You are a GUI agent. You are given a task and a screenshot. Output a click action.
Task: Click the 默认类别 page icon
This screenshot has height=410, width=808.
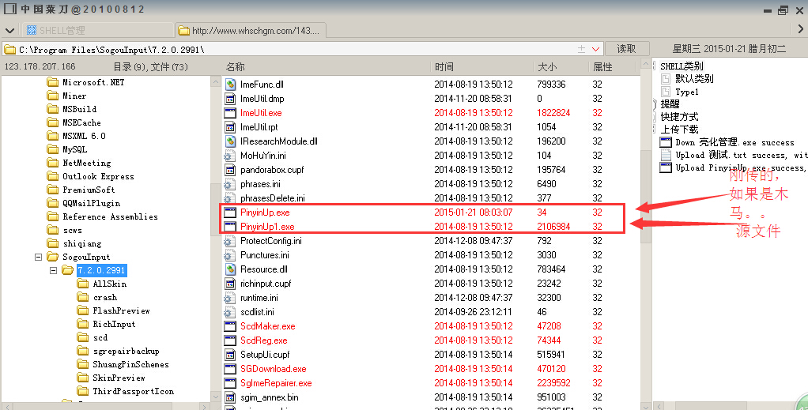666,79
